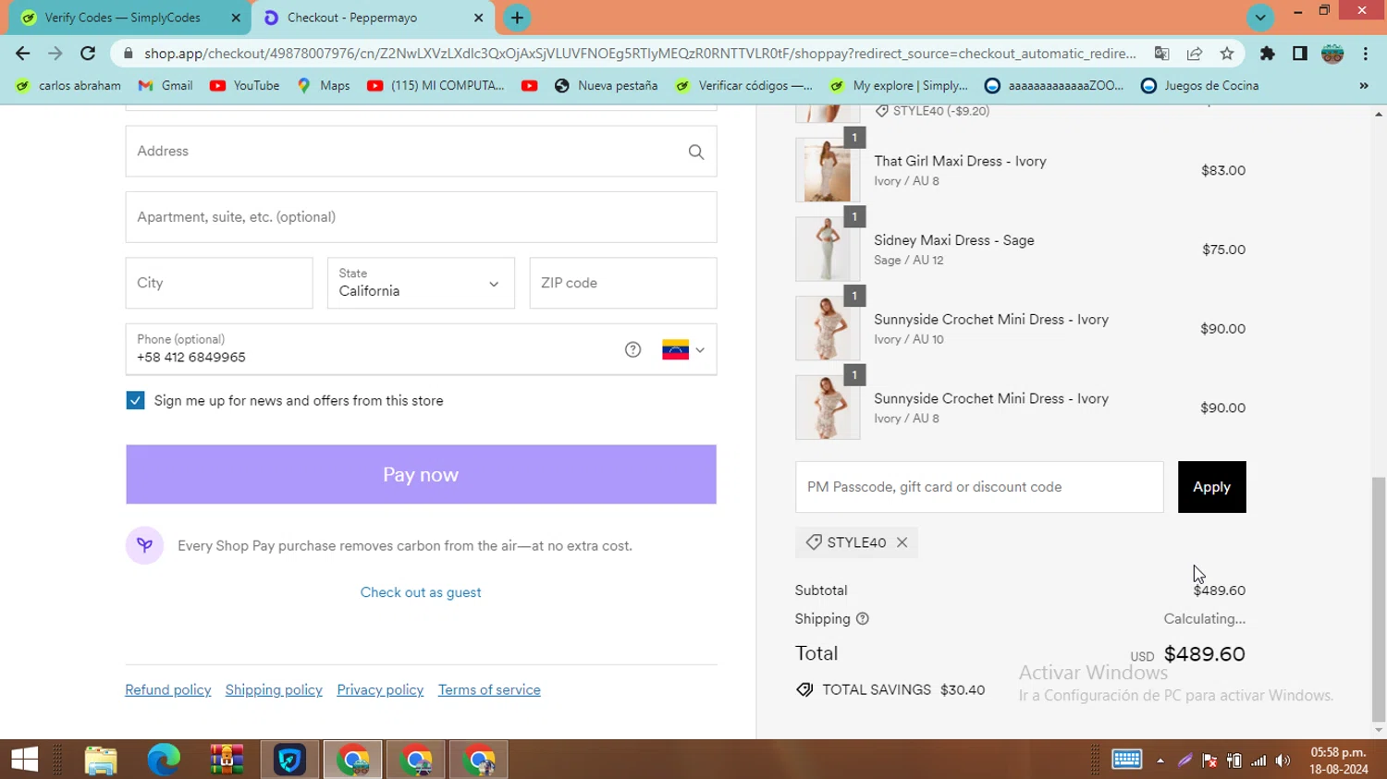Click the That Girl Maxi Dress thumbnail

[828, 170]
